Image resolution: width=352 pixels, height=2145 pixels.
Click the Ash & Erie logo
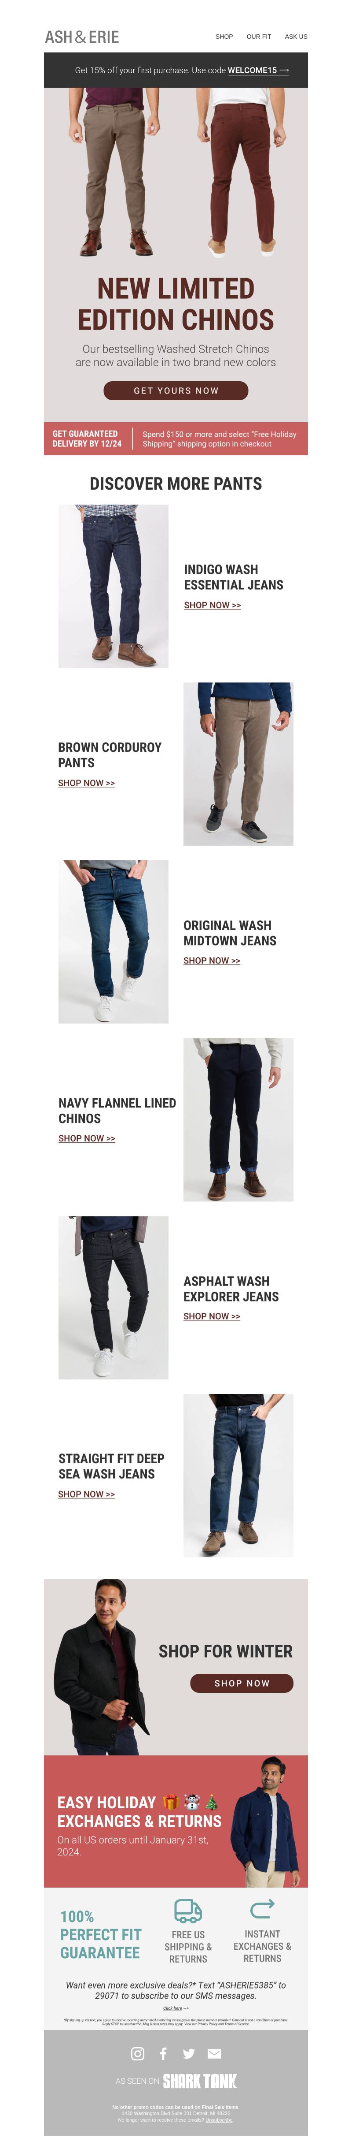[81, 37]
